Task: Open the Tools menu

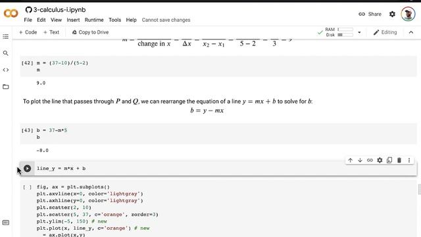Action: point(114,20)
